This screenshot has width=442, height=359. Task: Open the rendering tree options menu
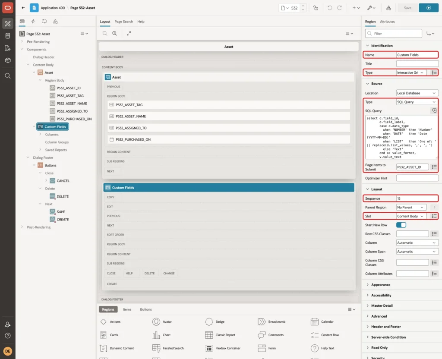pos(84,33)
